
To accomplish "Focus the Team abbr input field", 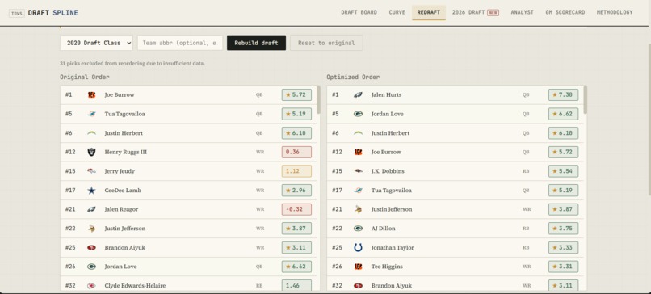I will [x=180, y=43].
